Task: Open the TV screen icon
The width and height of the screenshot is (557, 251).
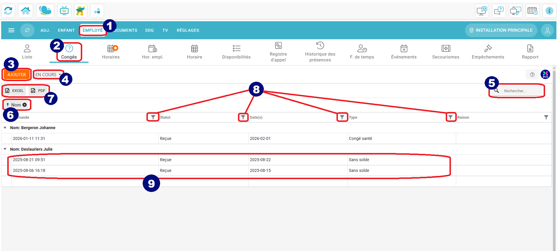Action: (64, 11)
